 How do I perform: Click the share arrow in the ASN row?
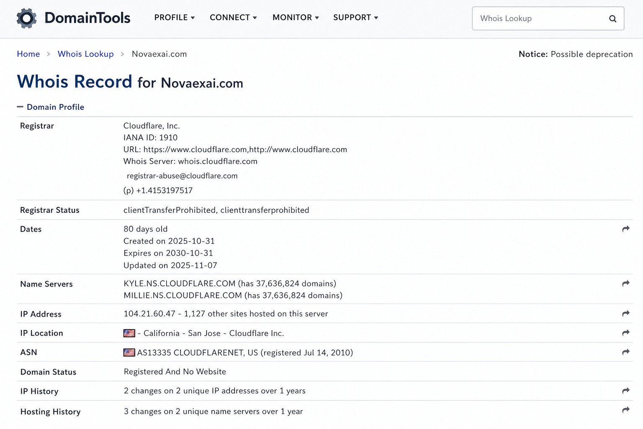coord(626,352)
